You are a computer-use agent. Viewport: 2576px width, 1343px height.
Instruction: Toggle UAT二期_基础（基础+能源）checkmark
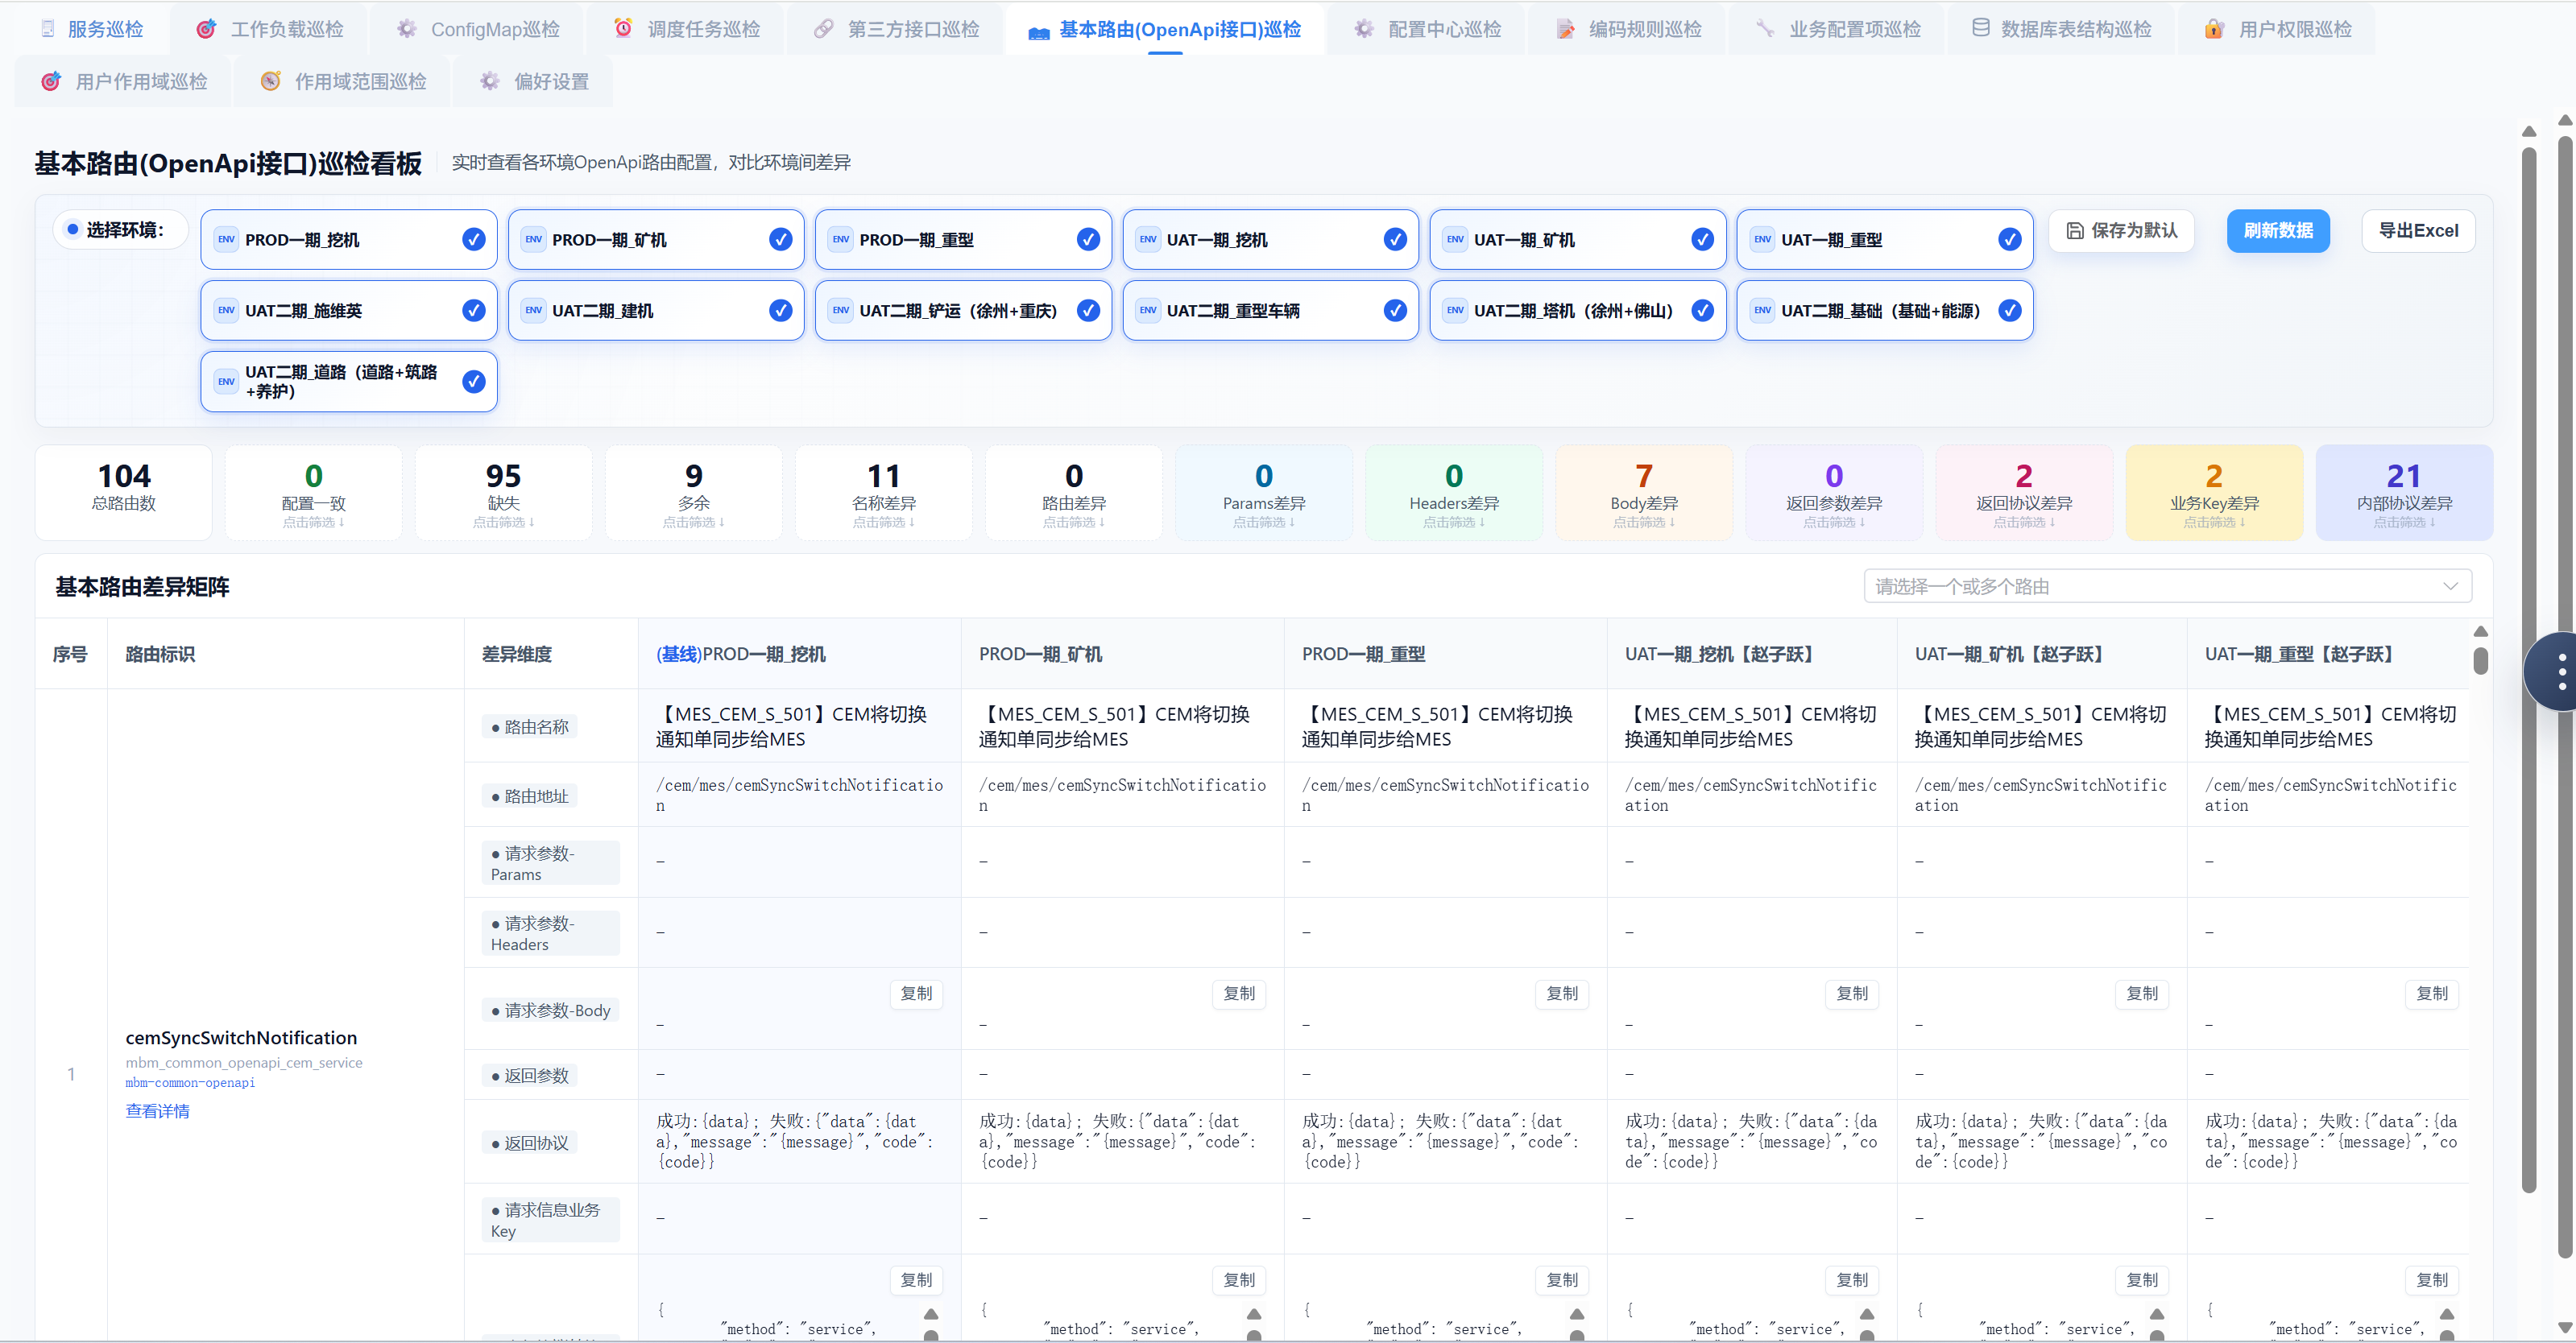(x=2009, y=311)
